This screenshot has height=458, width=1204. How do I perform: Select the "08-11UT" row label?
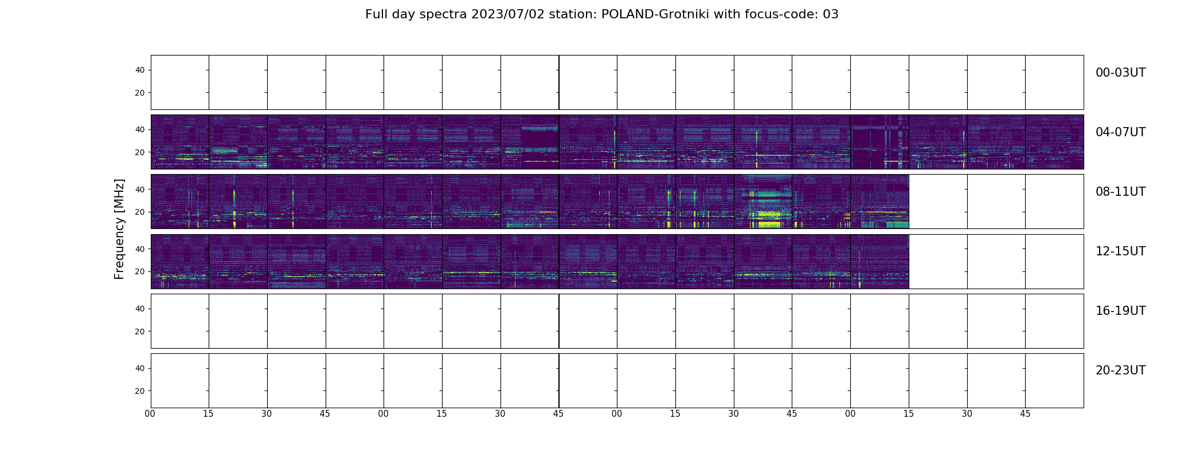pos(1120,192)
